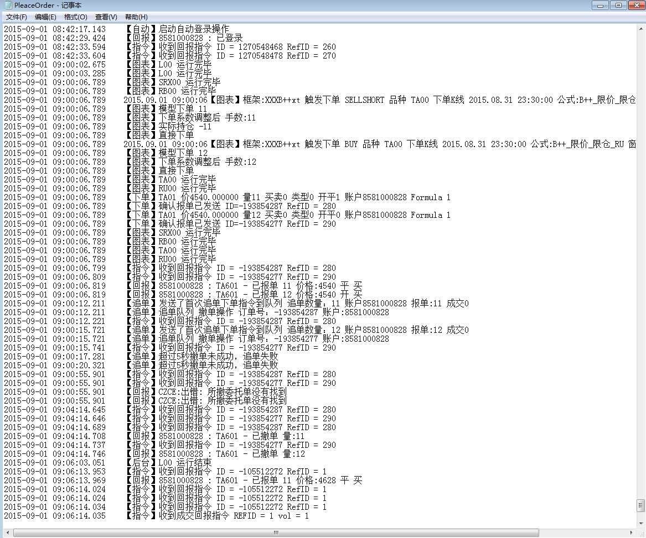Image resolution: width=646 pixels, height=538 pixels.
Task: Click the horizontal scrollbar thumb
Action: tap(275, 532)
